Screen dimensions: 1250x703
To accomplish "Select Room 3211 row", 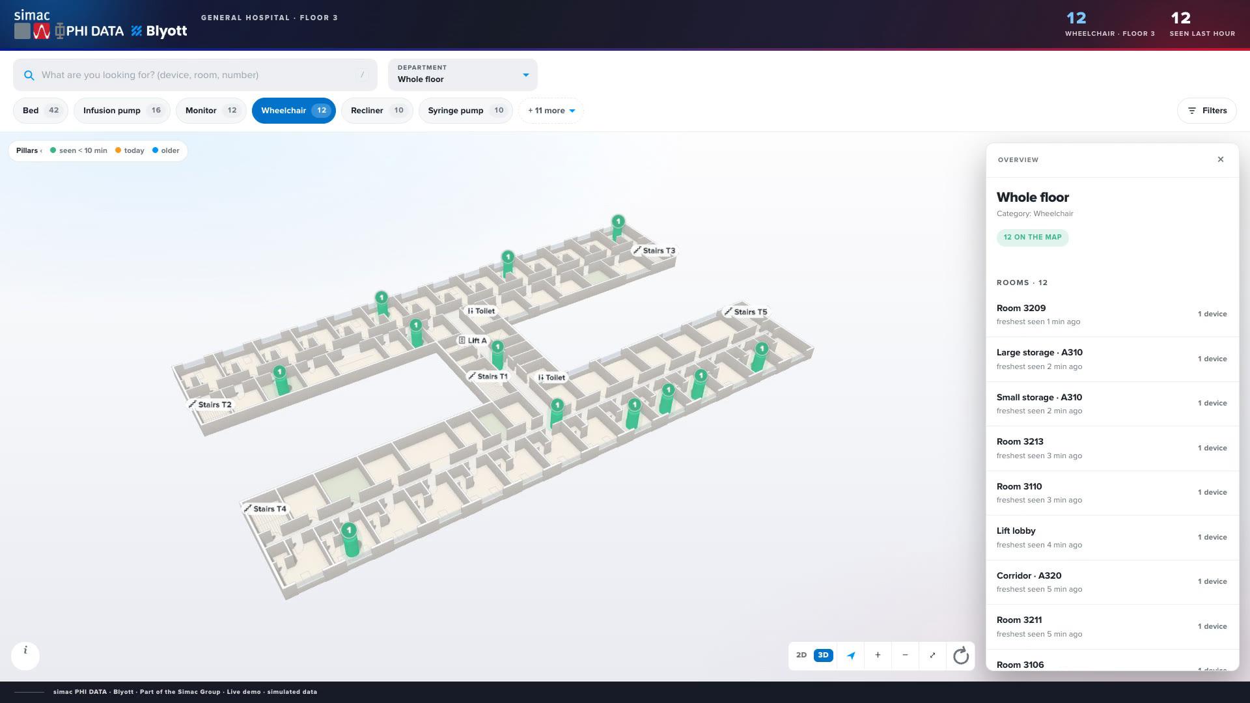I will tap(1112, 627).
